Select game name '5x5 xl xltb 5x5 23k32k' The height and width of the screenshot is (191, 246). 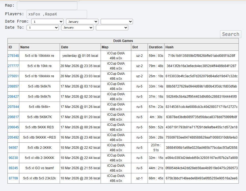[x=40, y=178]
